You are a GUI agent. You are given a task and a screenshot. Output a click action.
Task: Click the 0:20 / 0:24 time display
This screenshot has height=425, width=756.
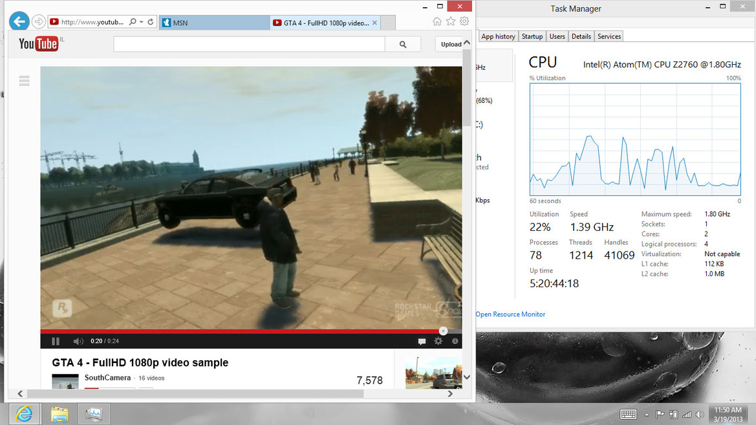(x=105, y=341)
